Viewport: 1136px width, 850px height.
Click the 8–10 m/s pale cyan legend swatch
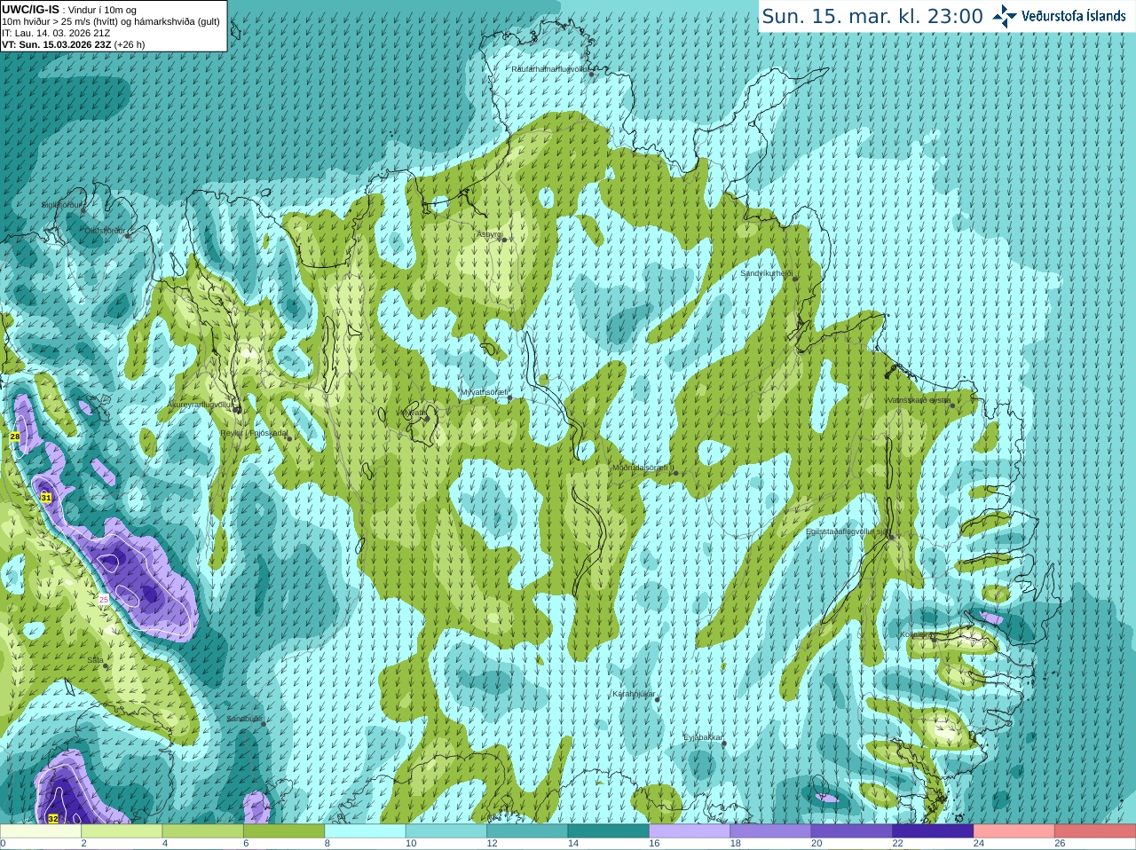(x=366, y=831)
